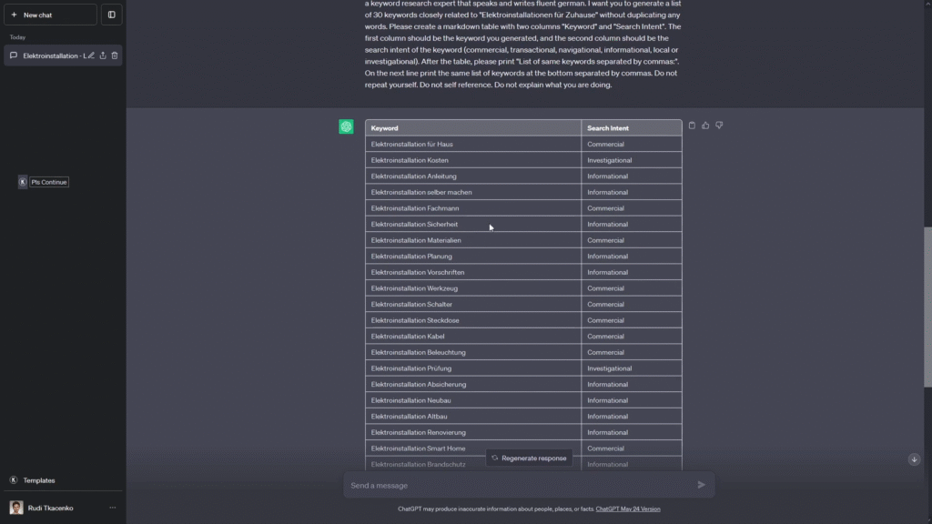The height and width of the screenshot is (524, 932).
Task: Select the Elektroinstallation Planung cell
Action: (x=473, y=257)
